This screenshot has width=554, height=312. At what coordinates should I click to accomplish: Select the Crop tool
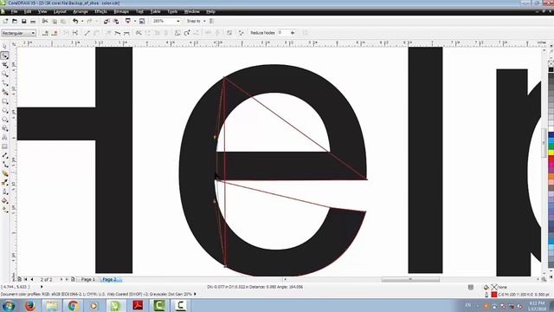4,65
